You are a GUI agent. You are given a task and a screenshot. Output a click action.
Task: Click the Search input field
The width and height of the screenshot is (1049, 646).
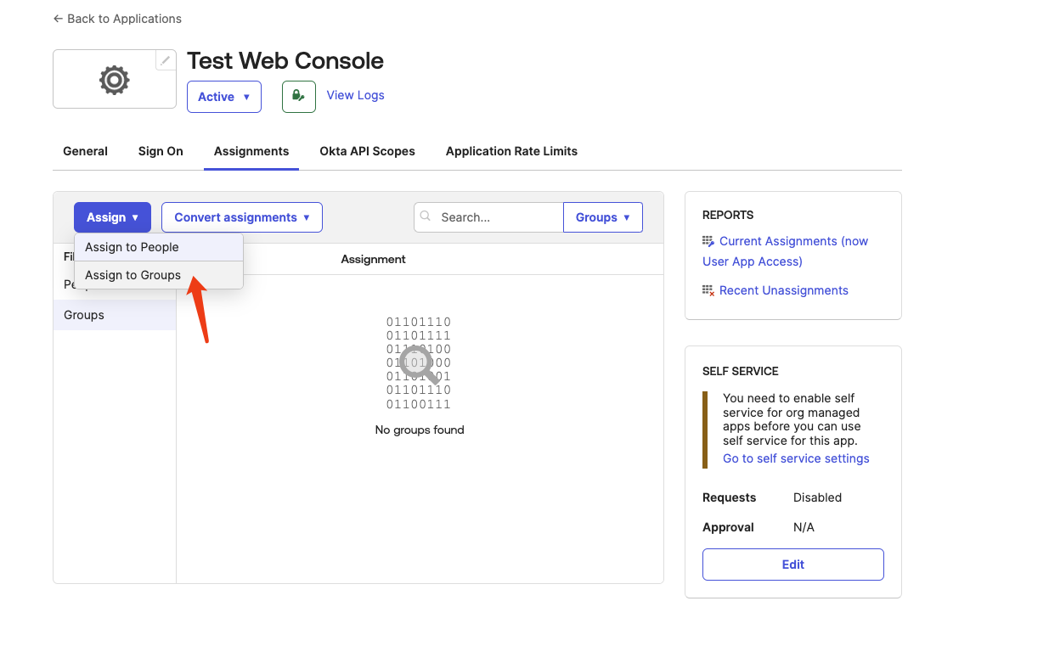[497, 217]
